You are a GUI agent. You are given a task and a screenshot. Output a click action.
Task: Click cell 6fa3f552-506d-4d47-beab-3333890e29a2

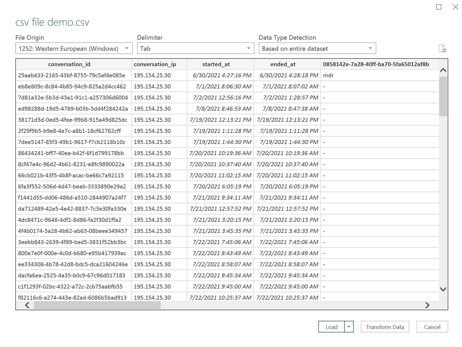(x=74, y=187)
